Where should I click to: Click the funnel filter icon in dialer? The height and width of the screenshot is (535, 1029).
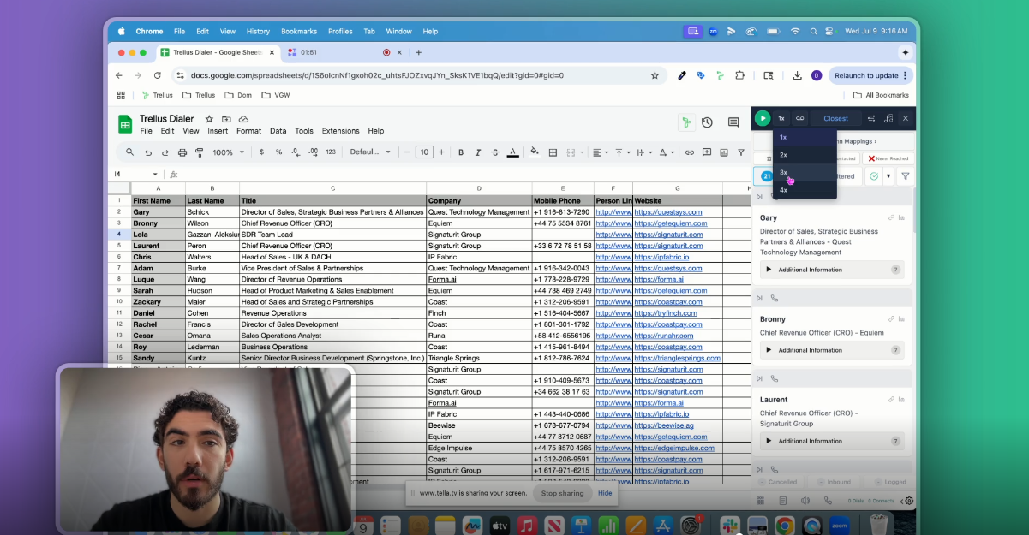coord(905,176)
